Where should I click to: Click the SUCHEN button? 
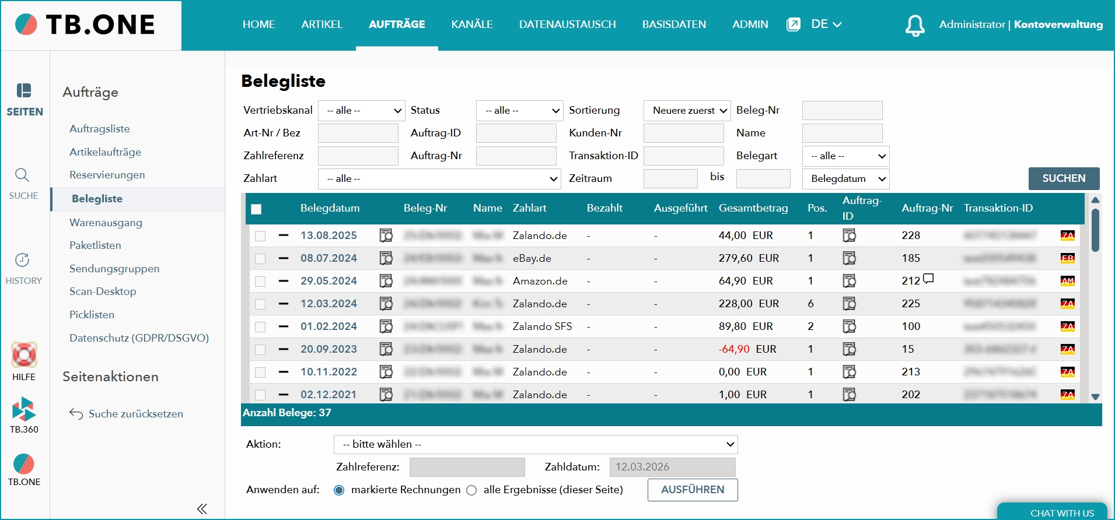[1064, 178]
